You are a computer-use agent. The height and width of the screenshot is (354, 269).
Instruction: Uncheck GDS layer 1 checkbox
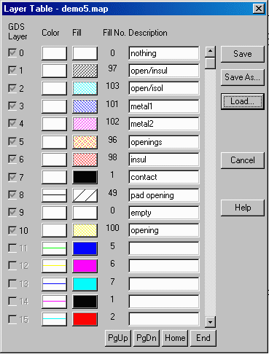coord(12,71)
